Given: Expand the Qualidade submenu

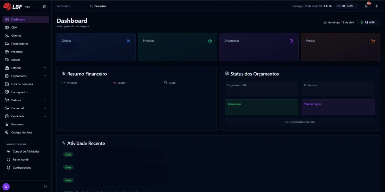Looking at the screenshot, I should pyautogui.click(x=45, y=116).
